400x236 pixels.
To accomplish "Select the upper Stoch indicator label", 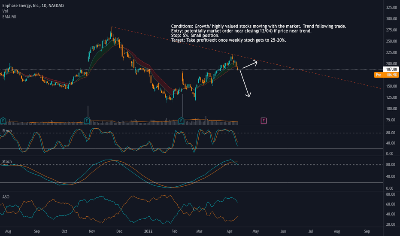I will (x=7, y=130).
